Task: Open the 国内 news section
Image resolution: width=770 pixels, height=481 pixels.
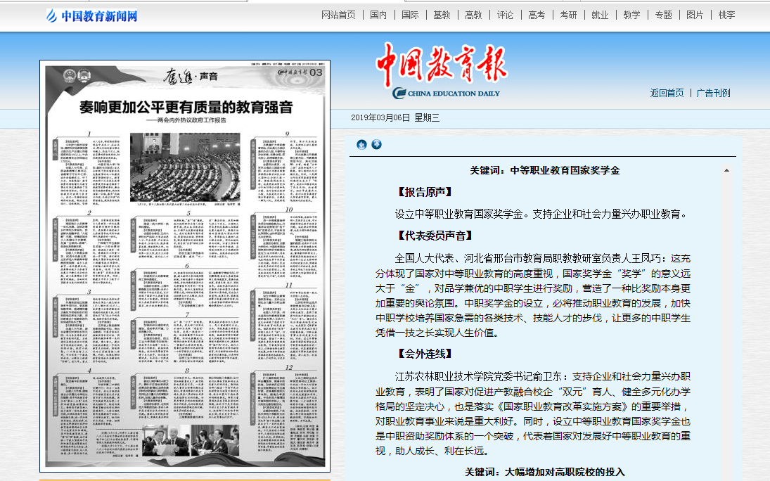Action: pos(378,15)
